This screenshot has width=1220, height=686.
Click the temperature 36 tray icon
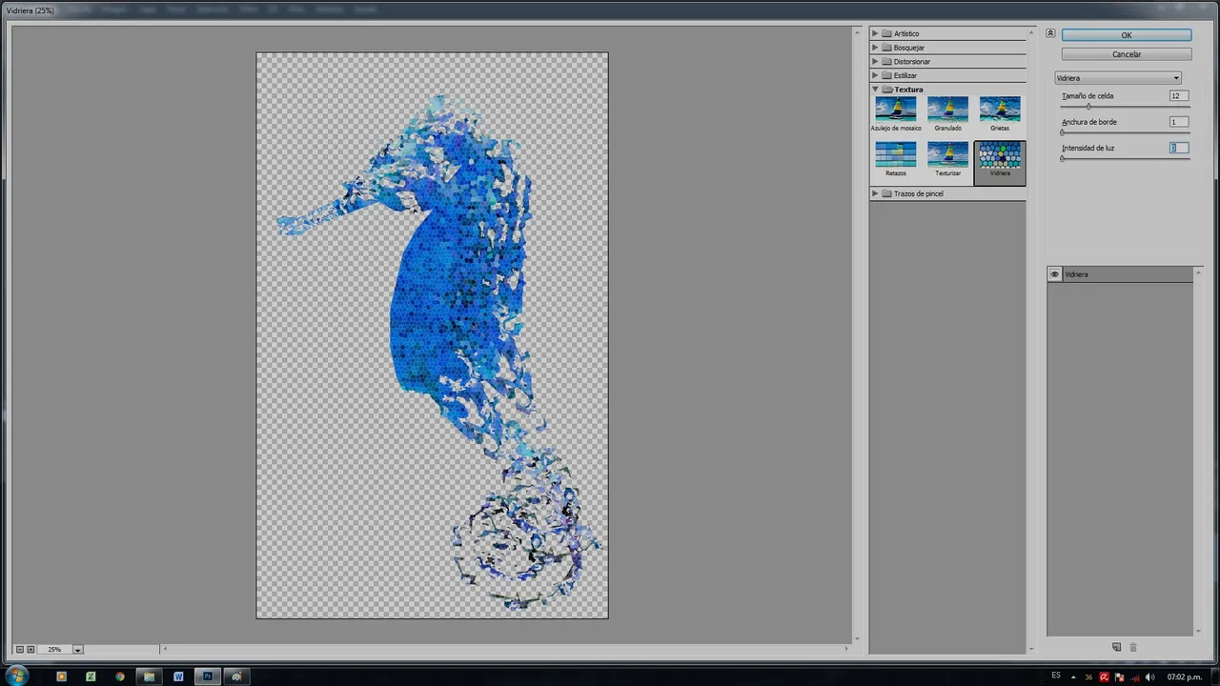pyautogui.click(x=1088, y=677)
